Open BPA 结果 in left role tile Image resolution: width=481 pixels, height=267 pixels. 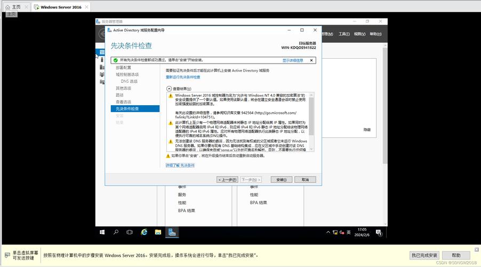pos(187,210)
